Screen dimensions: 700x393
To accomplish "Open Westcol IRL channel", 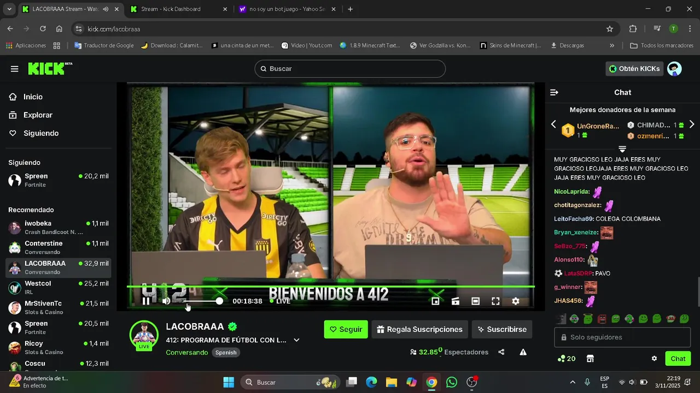I will click(59, 288).
